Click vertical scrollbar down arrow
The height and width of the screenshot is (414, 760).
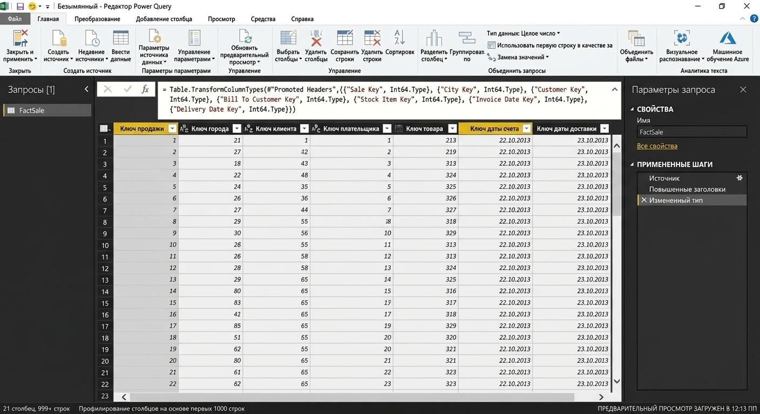(616, 381)
